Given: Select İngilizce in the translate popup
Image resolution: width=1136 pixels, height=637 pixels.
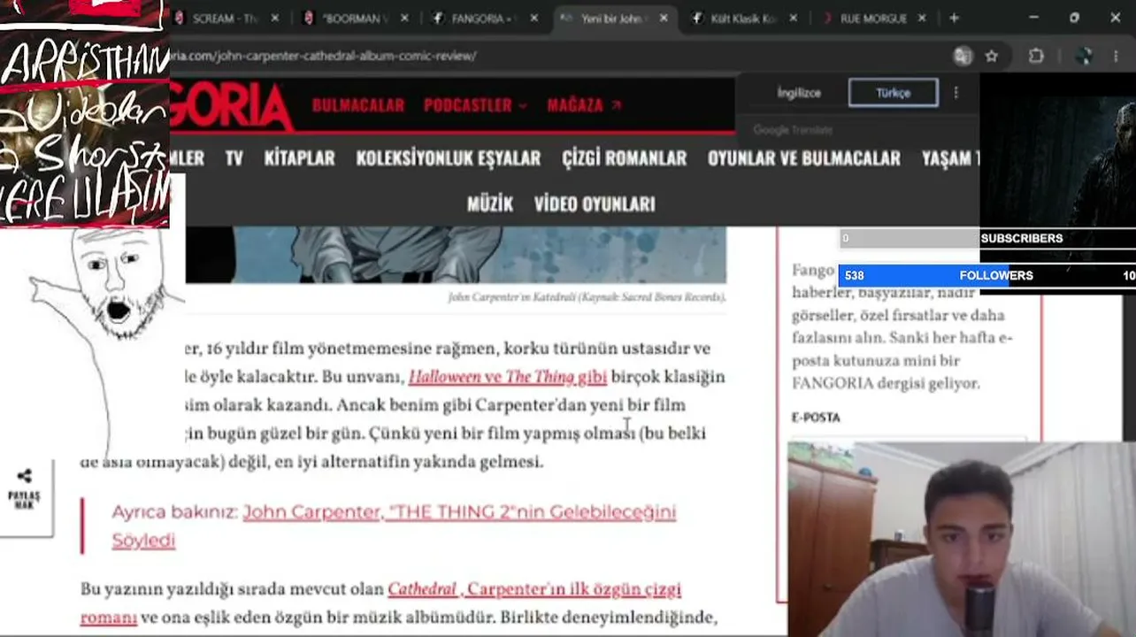Looking at the screenshot, I should pyautogui.click(x=799, y=93).
